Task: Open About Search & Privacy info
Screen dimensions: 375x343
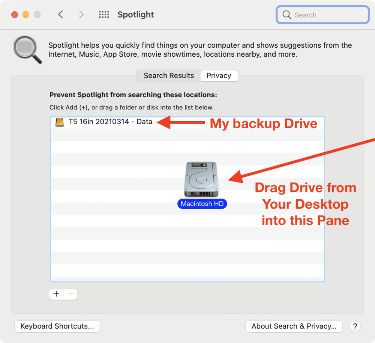Action: 294,326
